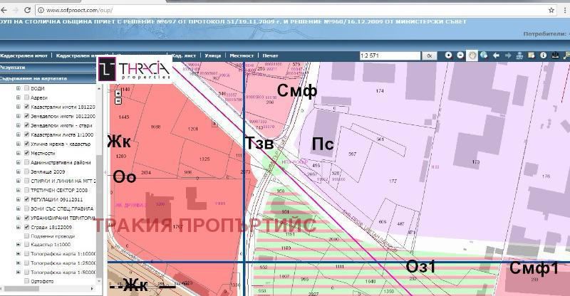This screenshot has width=570, height=296.
Task: Expand Топографска карта 1:25000 node
Action: coord(19,263)
